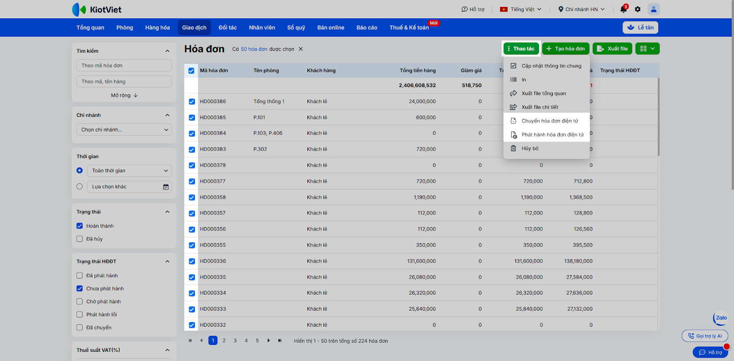Open the Báo cáo menu tab
The height and width of the screenshot is (361, 734).
click(x=367, y=27)
